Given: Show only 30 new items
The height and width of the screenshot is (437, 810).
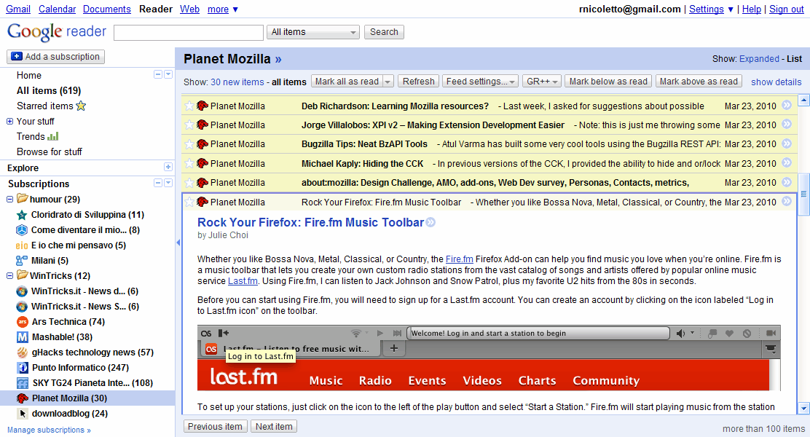Looking at the screenshot, I should [x=237, y=82].
